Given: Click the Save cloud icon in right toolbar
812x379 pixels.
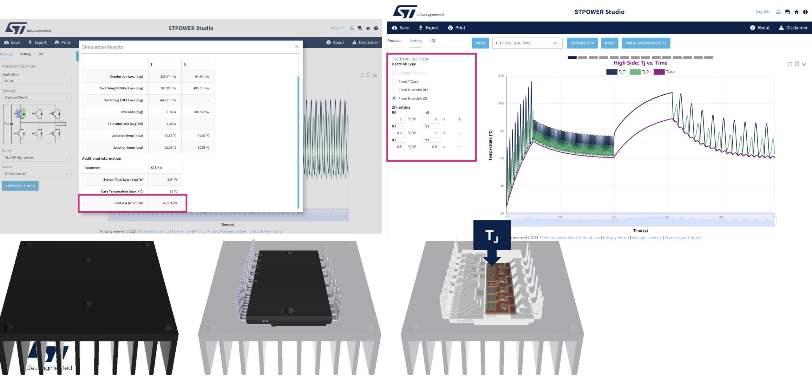Looking at the screenshot, I should point(394,28).
